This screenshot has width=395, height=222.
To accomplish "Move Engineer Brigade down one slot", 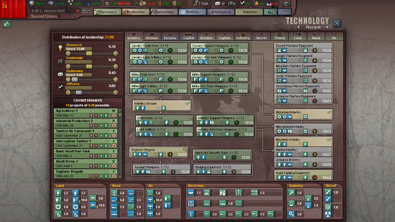I will [96, 176].
